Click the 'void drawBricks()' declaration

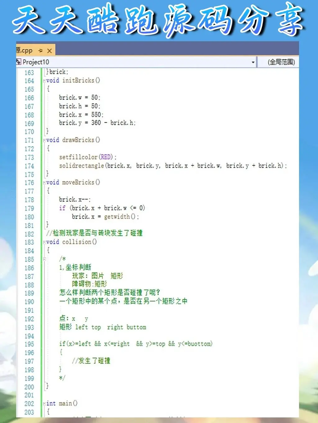73,140
